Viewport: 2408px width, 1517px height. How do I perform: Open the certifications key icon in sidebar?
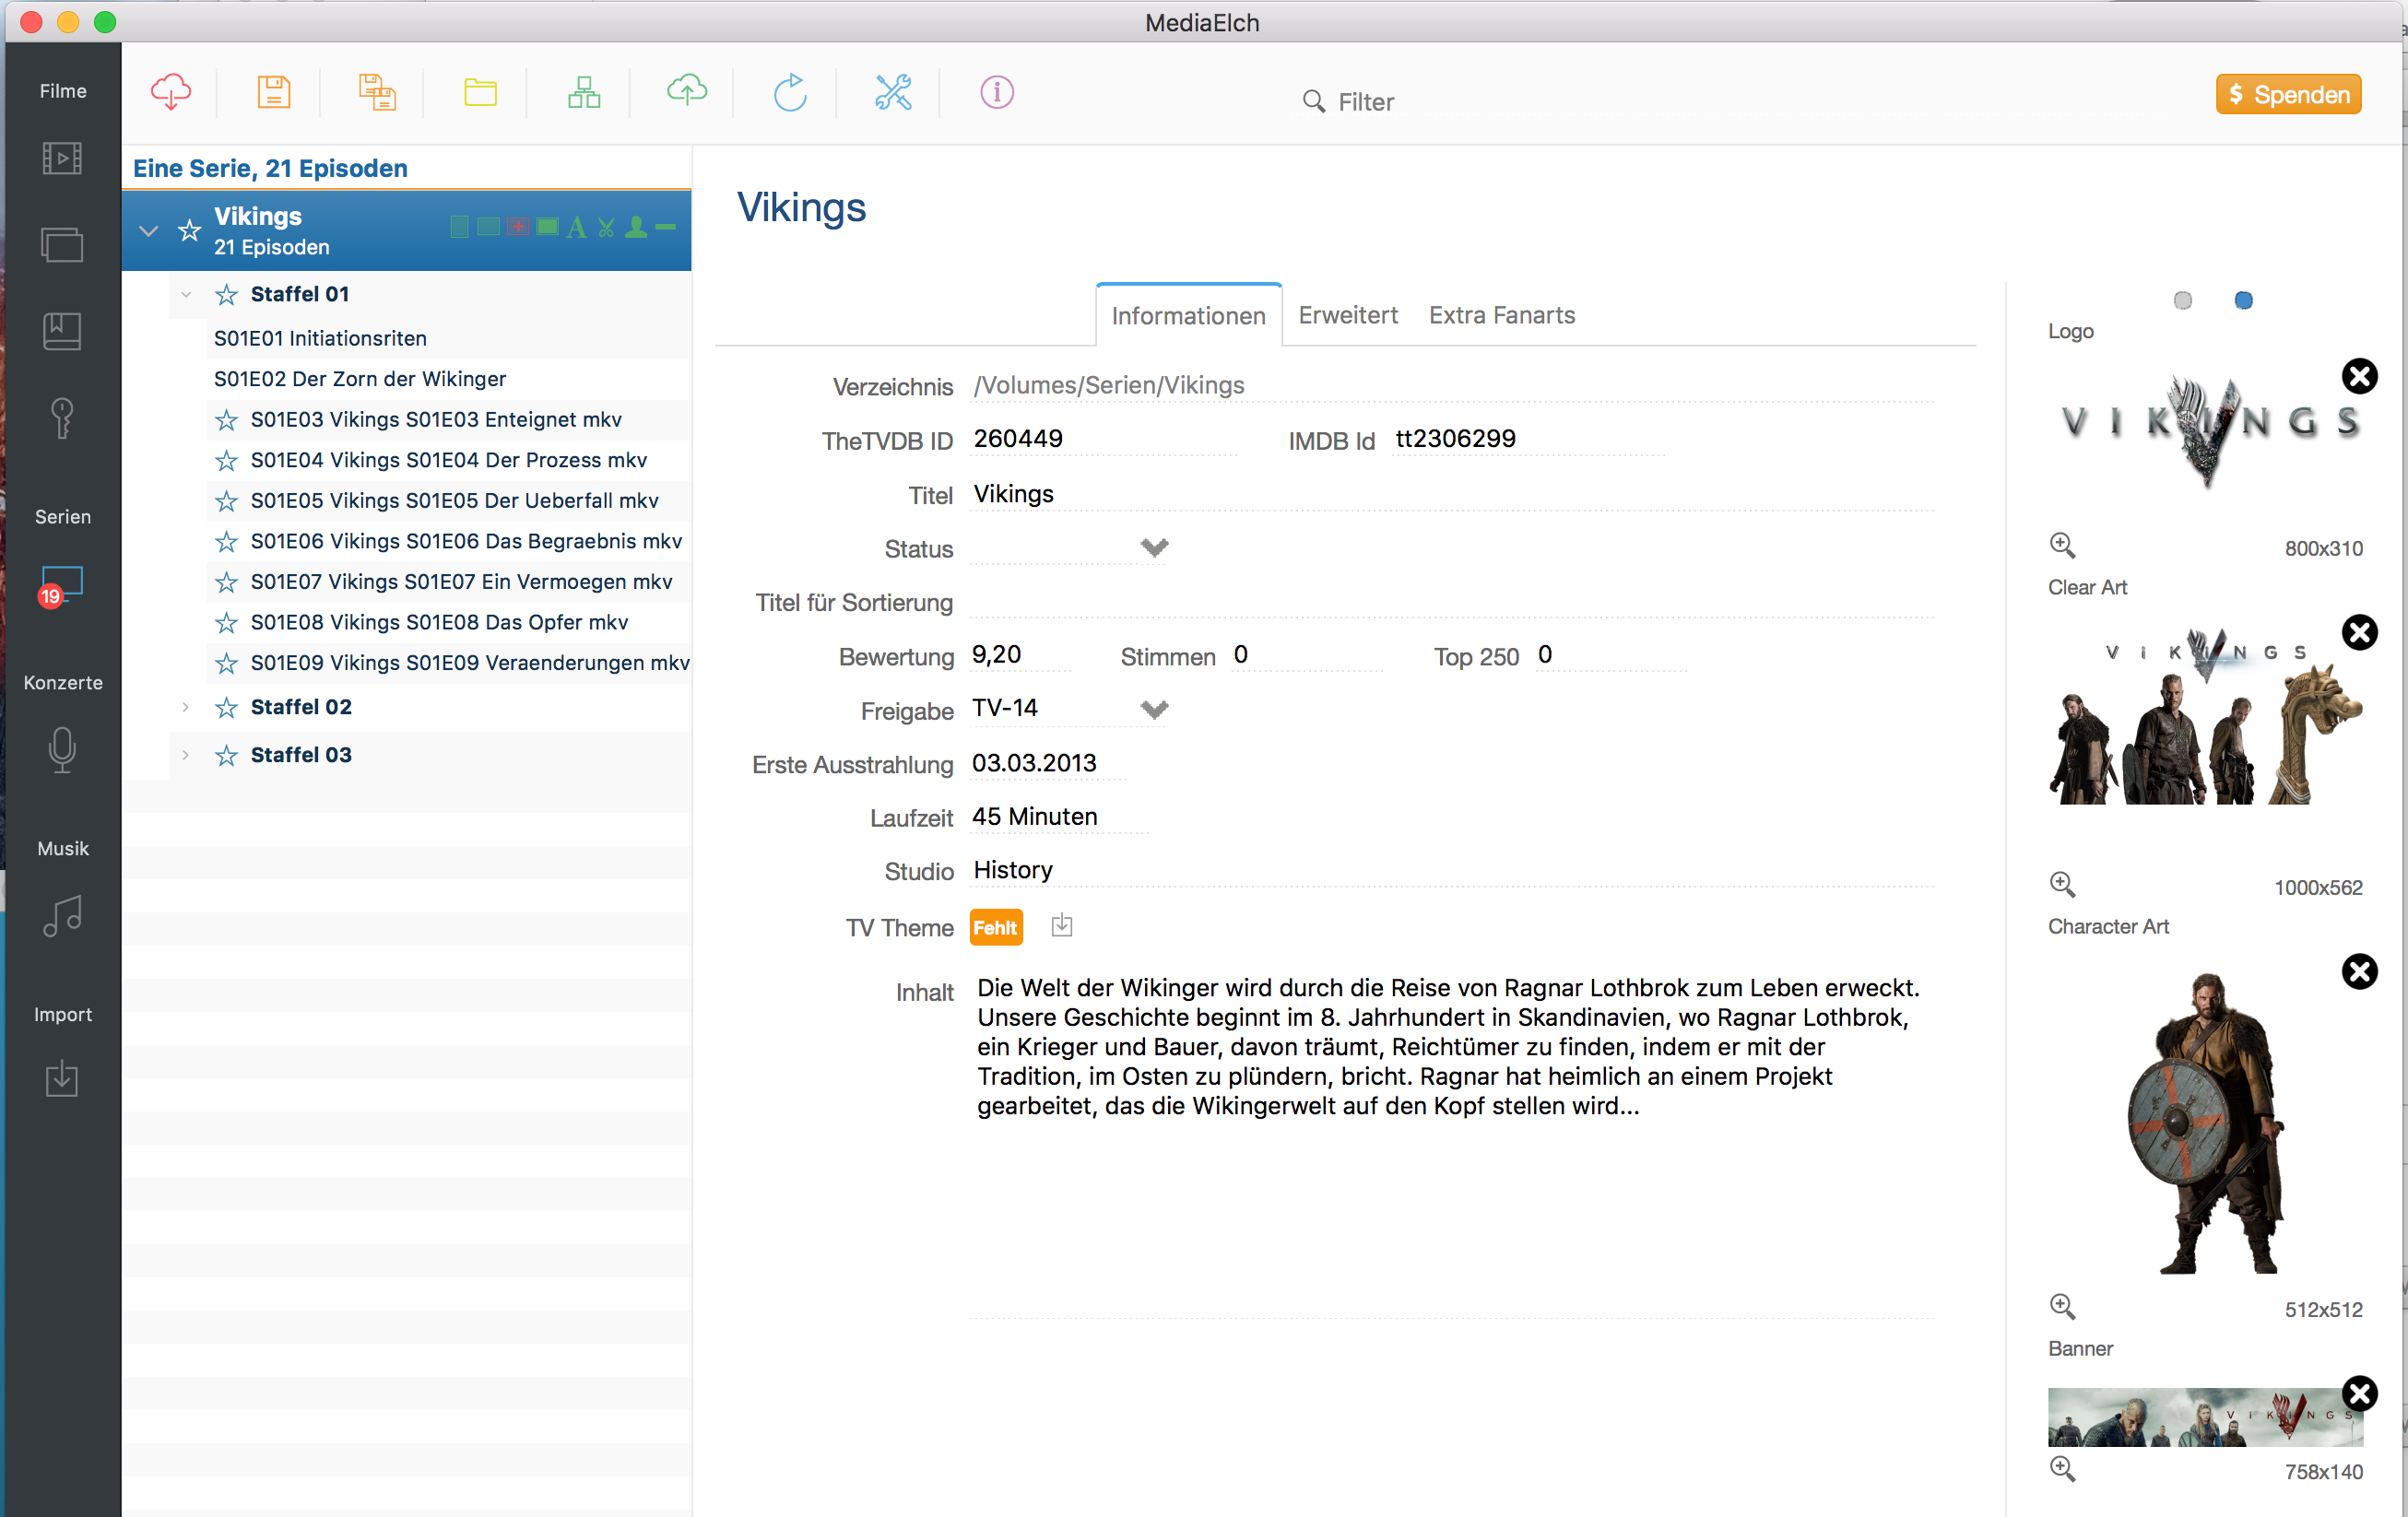(x=62, y=417)
